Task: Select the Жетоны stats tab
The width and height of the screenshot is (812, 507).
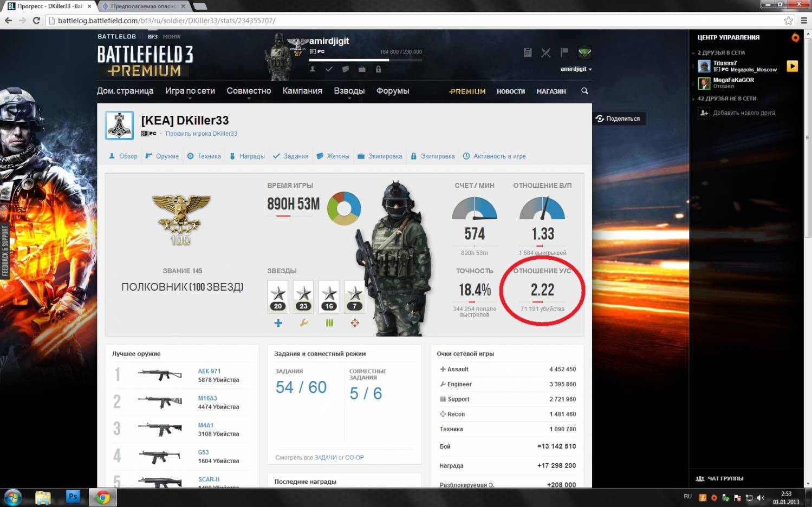Action: point(333,156)
